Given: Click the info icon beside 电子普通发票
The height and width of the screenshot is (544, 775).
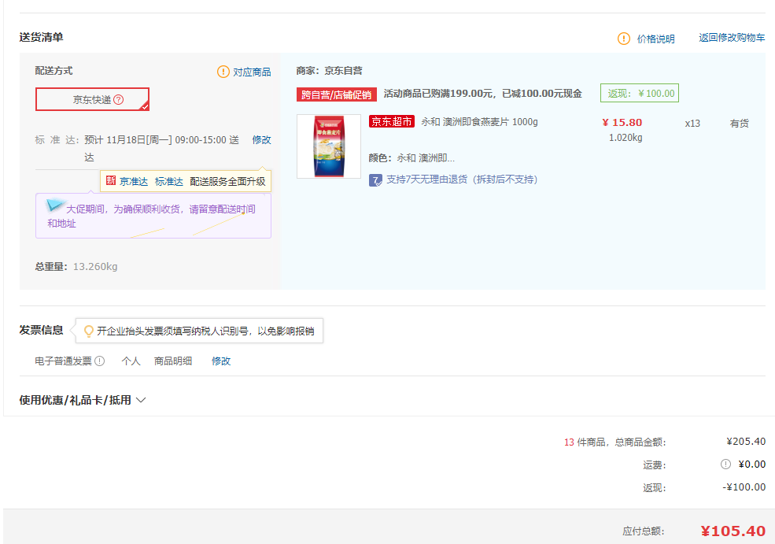Looking at the screenshot, I should pos(100,361).
